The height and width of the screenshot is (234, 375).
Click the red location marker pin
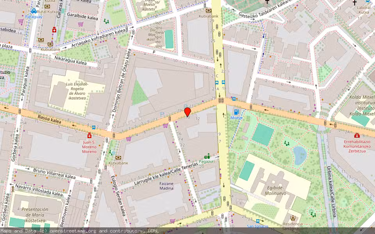tap(187, 112)
